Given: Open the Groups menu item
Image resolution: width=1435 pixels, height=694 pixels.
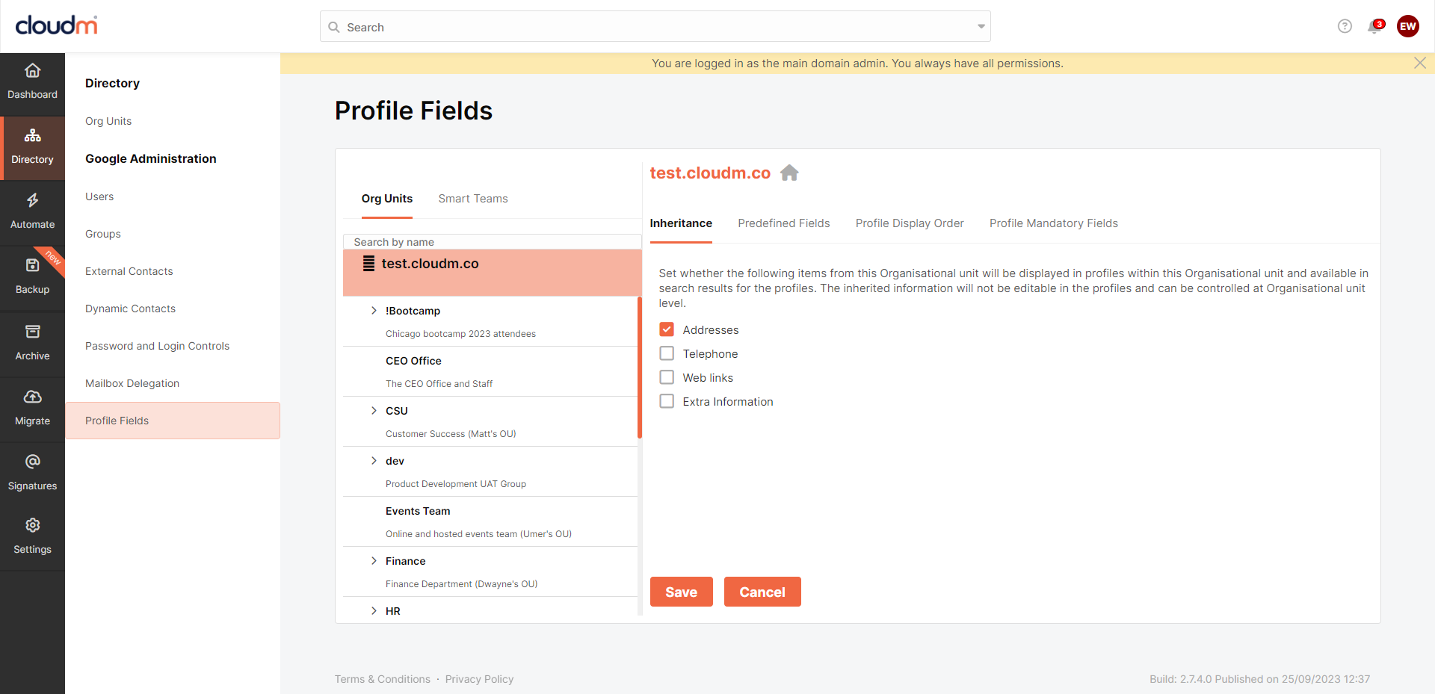Looking at the screenshot, I should click(x=103, y=234).
